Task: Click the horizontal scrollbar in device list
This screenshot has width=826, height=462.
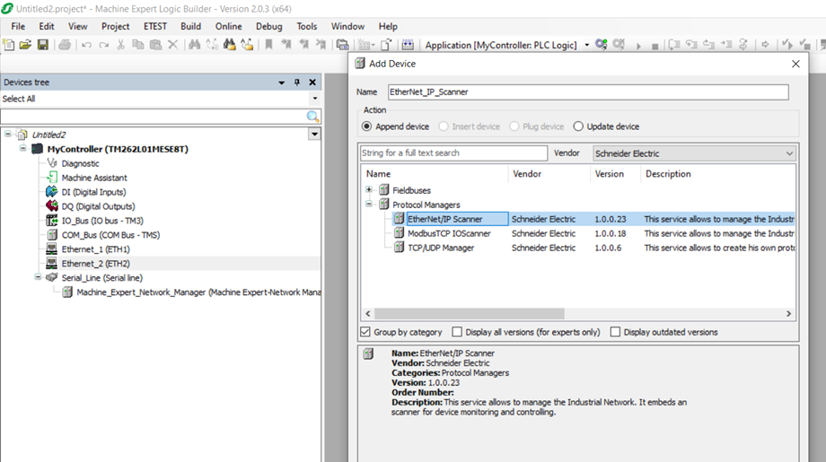Action: click(x=469, y=314)
